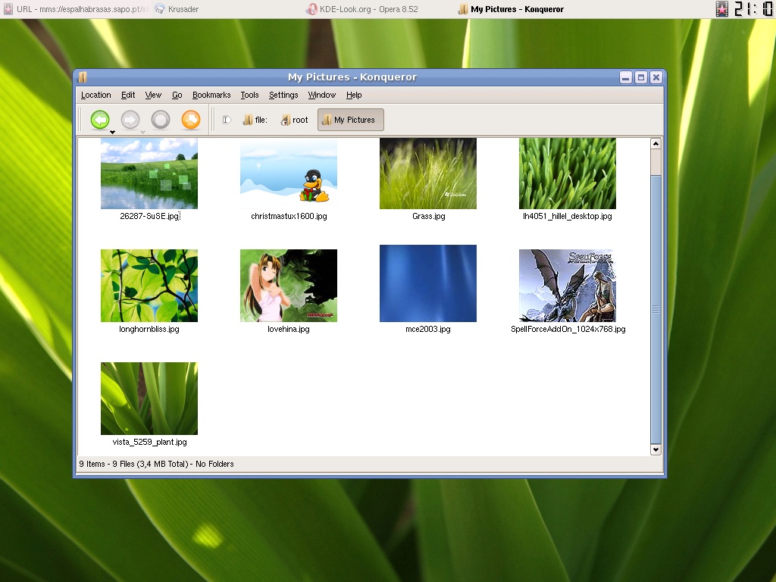Open the Location menu
This screenshot has width=776, height=582.
click(x=96, y=95)
